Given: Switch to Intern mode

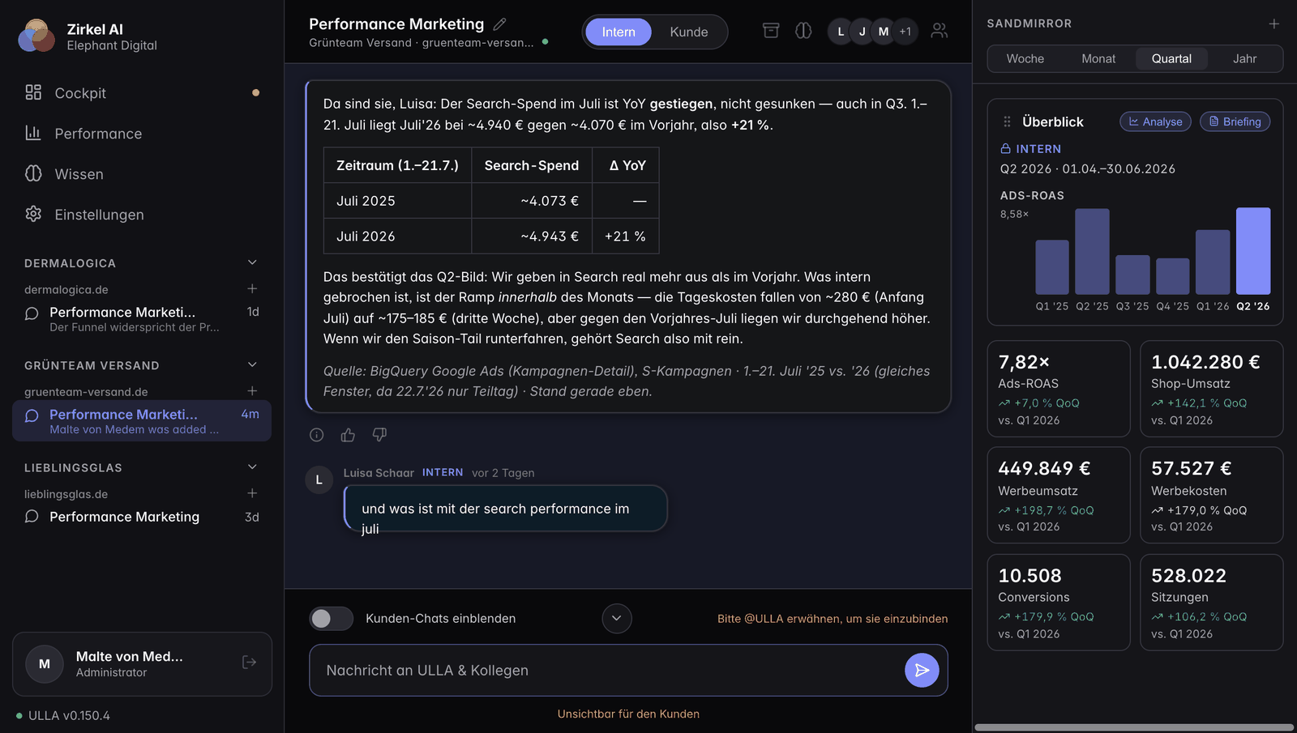Looking at the screenshot, I should [619, 32].
